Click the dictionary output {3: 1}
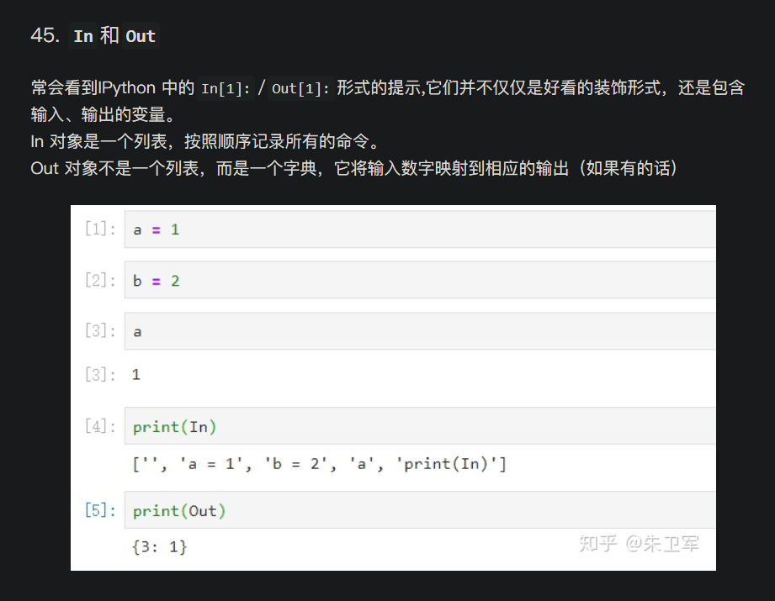Screen dimensions: 775x601 tap(159, 546)
